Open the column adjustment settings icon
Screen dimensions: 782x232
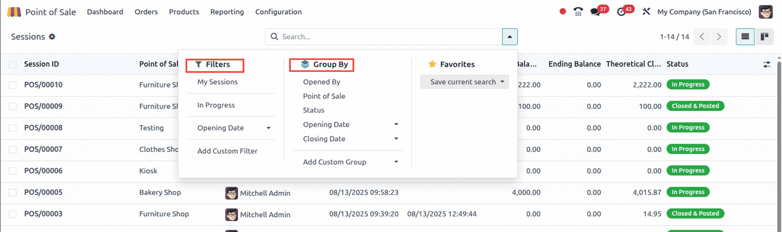click(x=767, y=64)
